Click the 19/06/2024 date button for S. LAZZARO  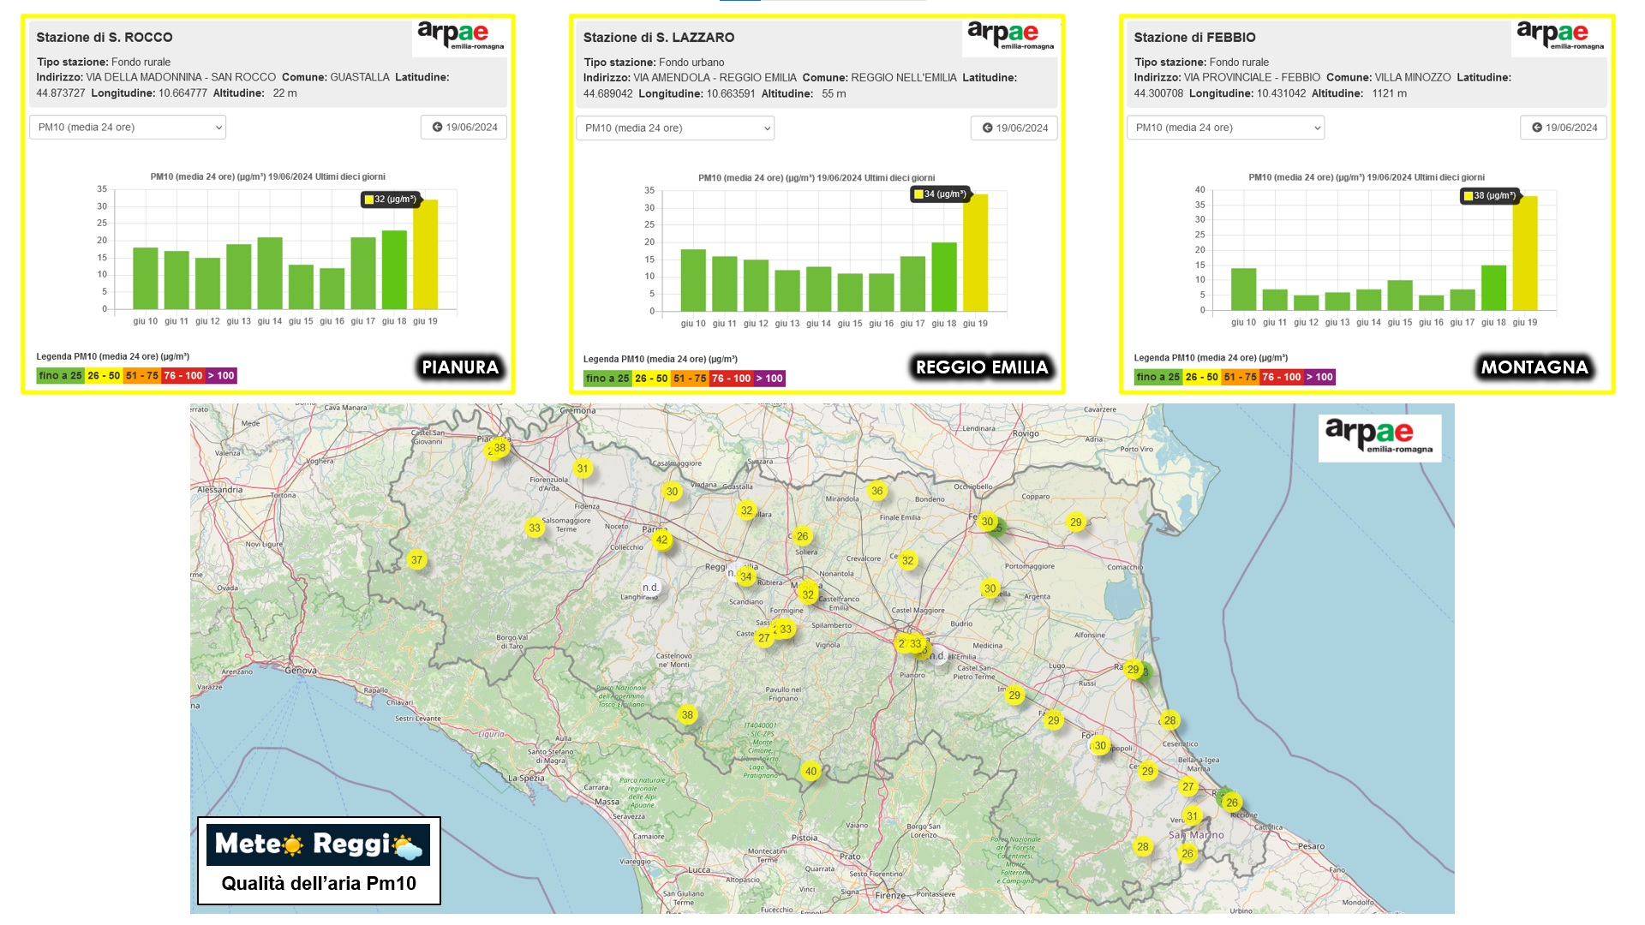point(1014,128)
